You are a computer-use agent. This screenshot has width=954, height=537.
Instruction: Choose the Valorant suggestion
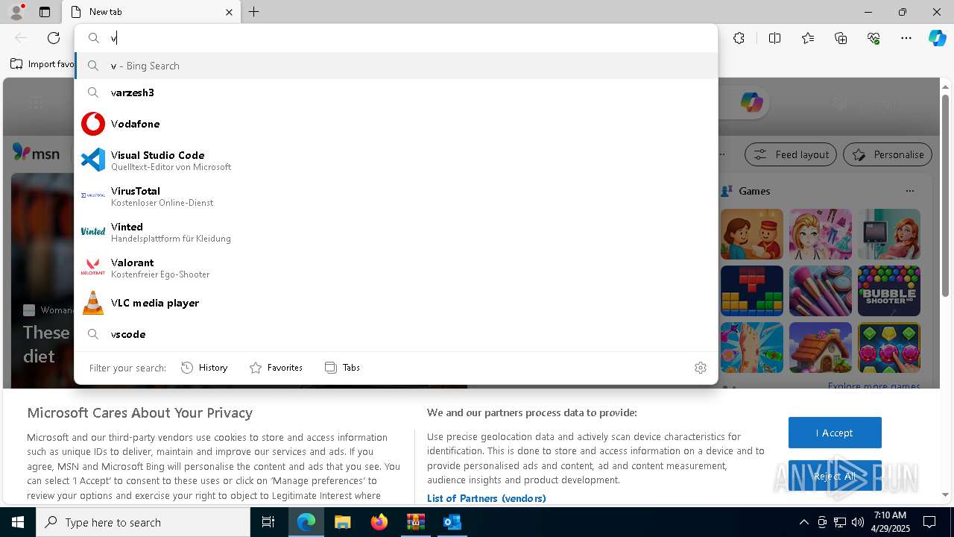click(396, 267)
